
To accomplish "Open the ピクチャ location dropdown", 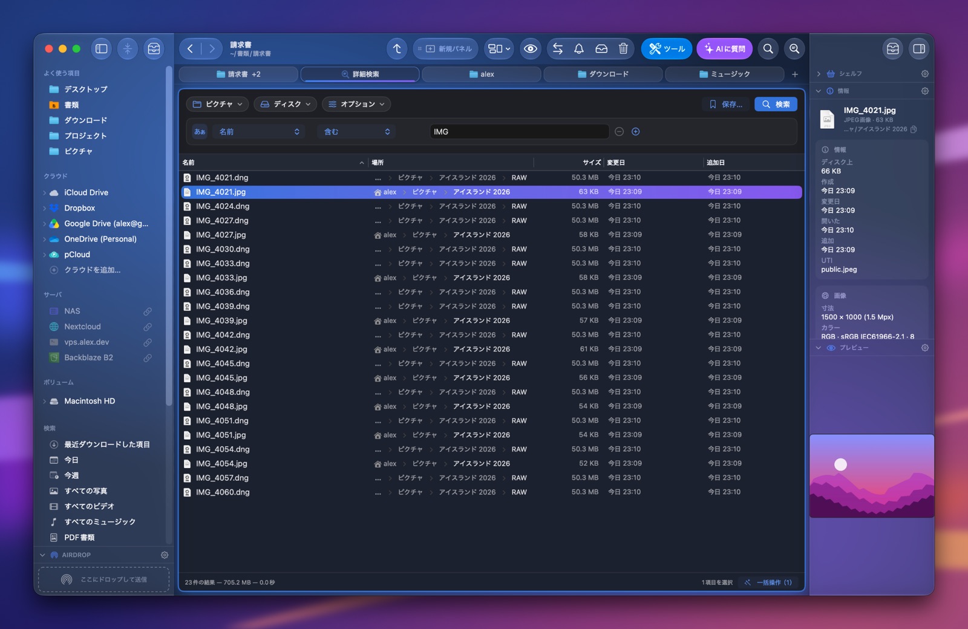I will pos(218,105).
